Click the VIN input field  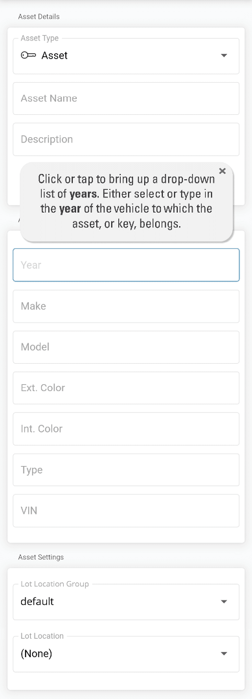tap(126, 510)
